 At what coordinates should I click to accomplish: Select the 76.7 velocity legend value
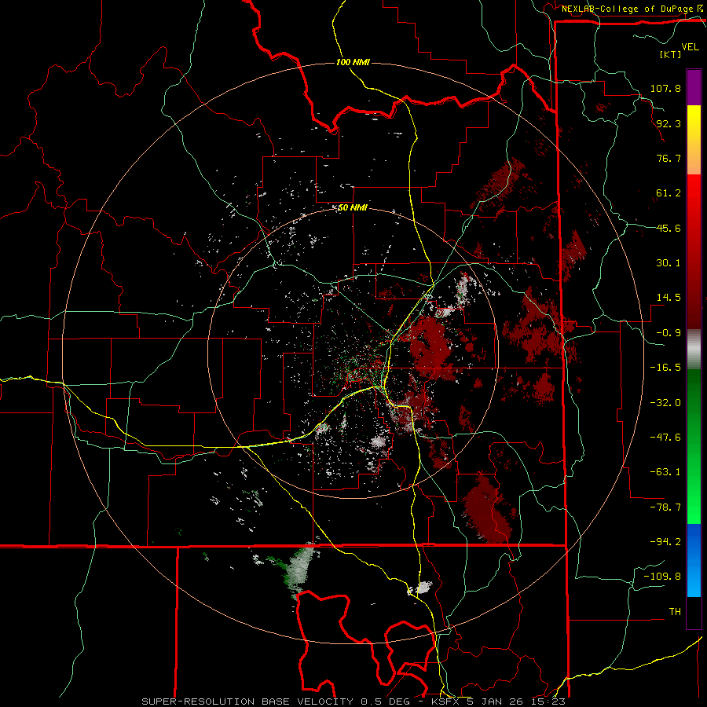[x=669, y=158]
